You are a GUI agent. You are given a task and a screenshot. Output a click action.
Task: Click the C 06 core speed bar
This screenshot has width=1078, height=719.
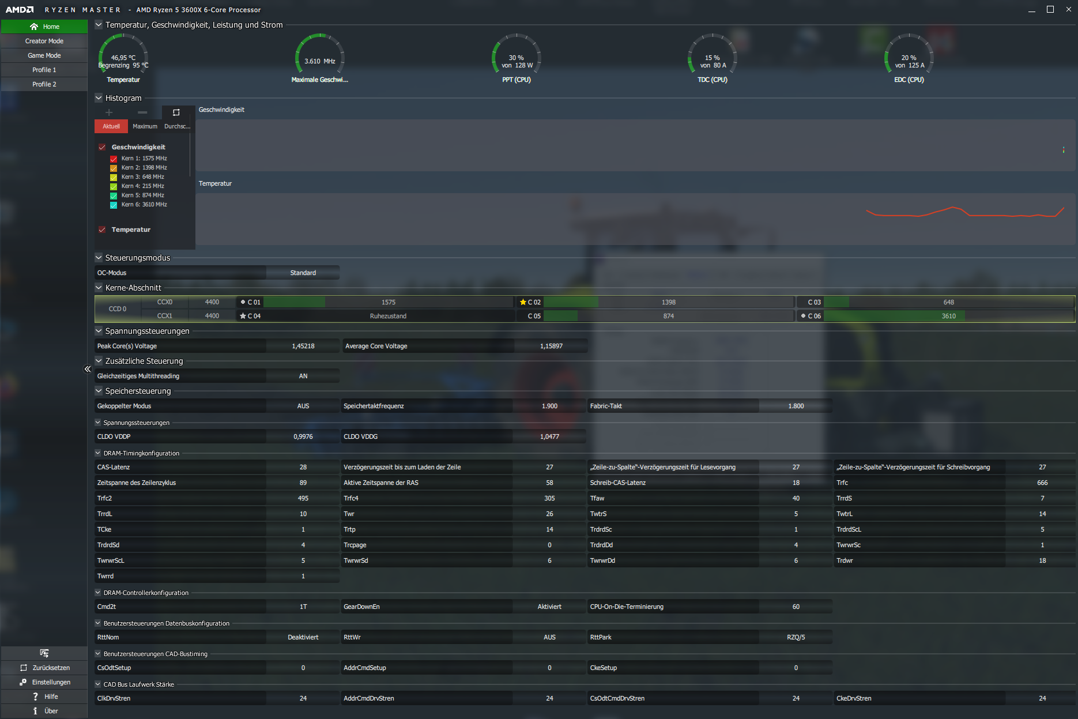coord(949,316)
